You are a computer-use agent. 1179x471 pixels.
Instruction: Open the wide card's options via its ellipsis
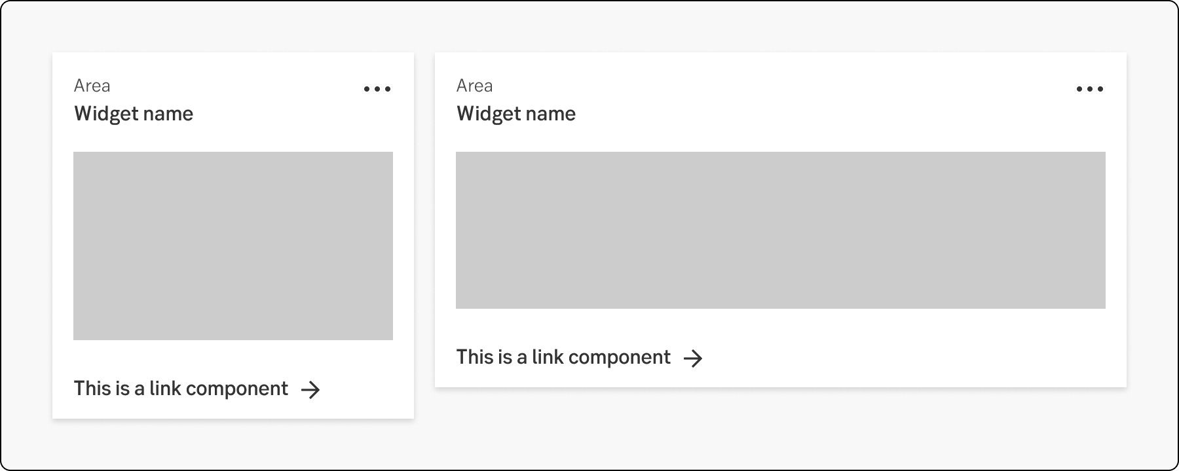pos(1089,88)
